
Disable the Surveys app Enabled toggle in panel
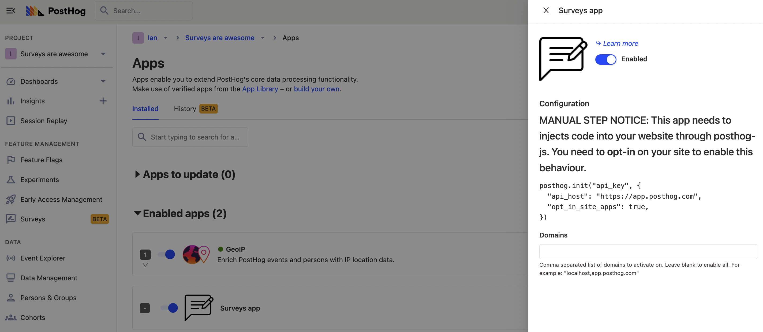[x=605, y=59]
